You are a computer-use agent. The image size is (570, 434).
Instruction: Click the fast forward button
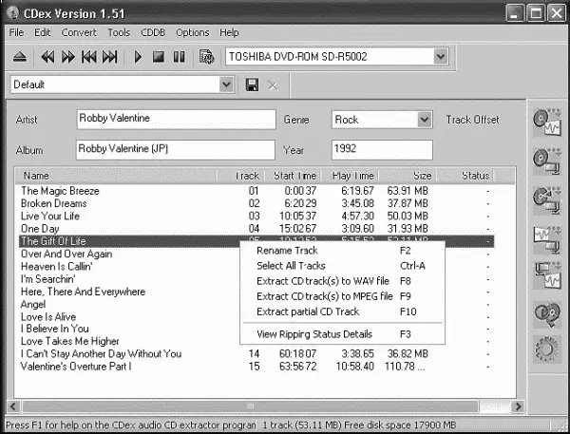[68, 57]
